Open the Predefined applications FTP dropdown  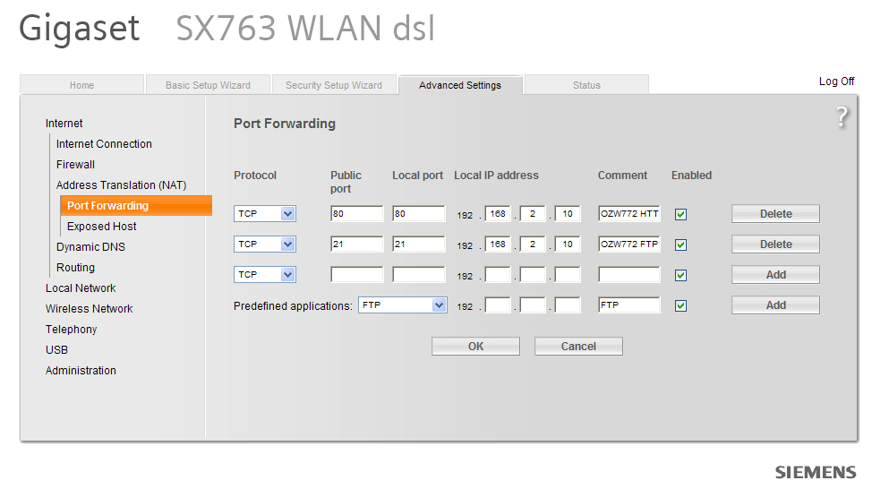403,305
